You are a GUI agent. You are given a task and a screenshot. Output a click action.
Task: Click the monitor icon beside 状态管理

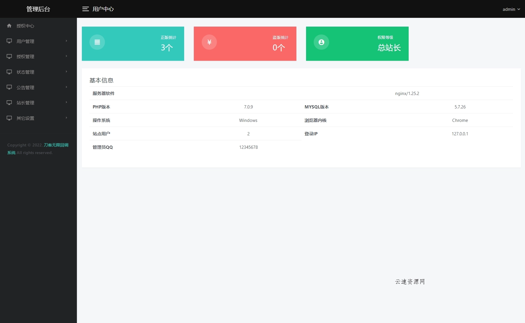click(x=9, y=72)
